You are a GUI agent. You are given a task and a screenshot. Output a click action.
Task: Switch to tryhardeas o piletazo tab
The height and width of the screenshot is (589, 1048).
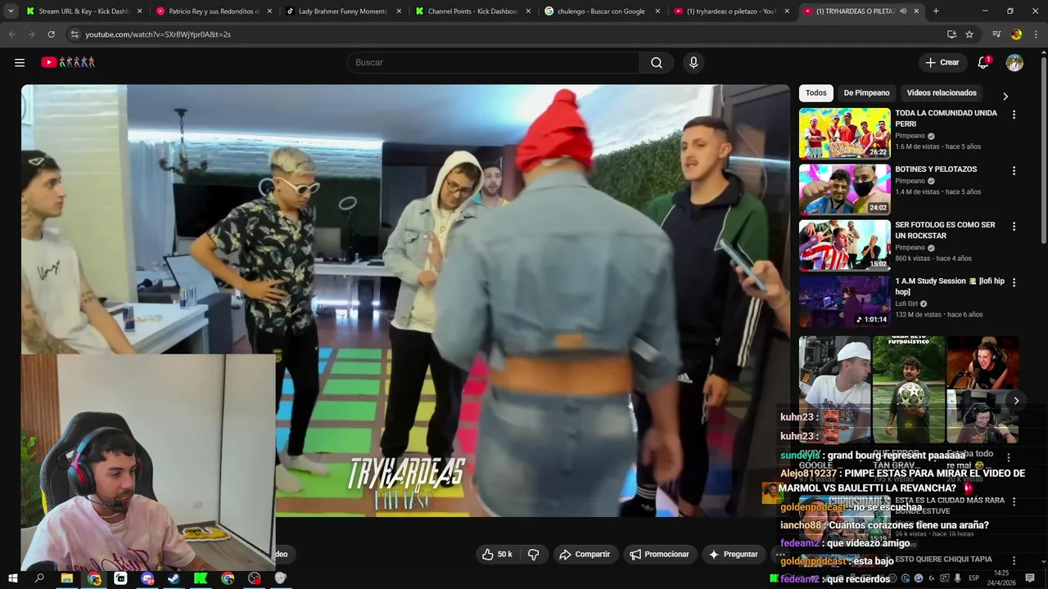[x=731, y=11]
